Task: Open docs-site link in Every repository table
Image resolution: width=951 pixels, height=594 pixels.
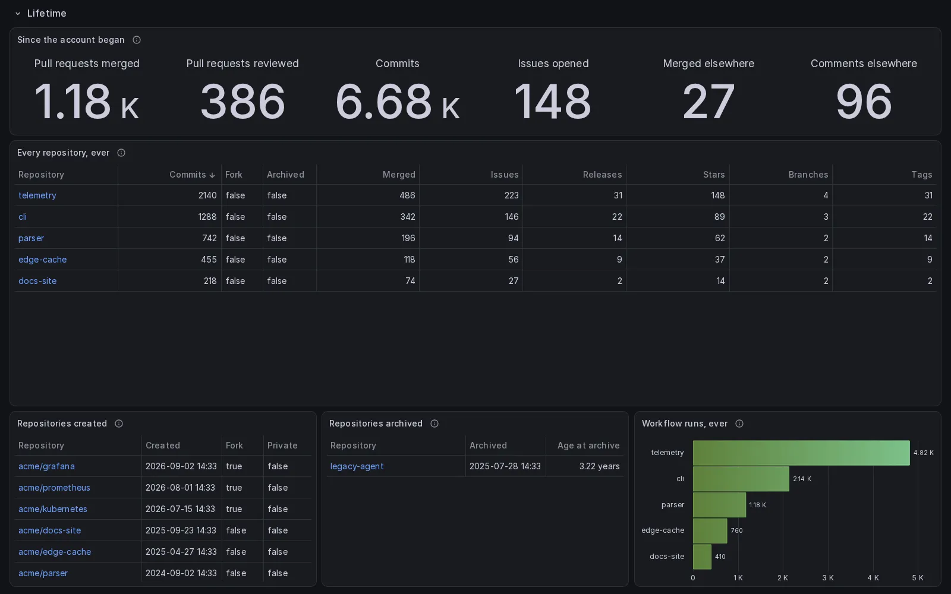Action: pos(37,281)
